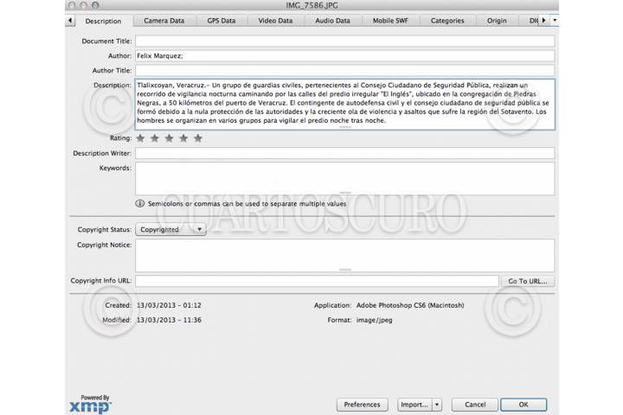Open the tab list dropdown menu
Screen dimensions: 623x415
554,20
